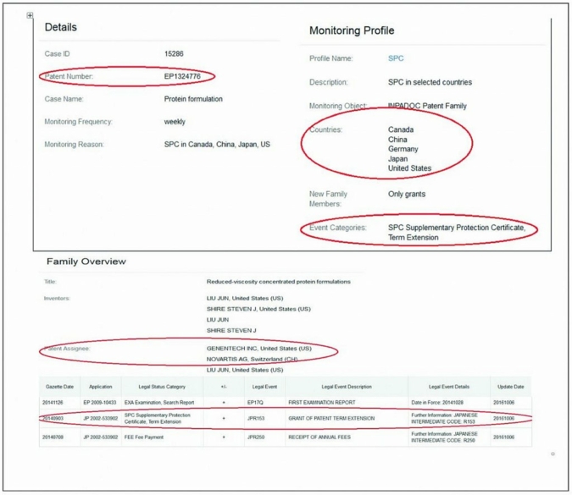The height and width of the screenshot is (495, 572).
Task: Click the Legal Event Details column header
Action: (x=441, y=385)
